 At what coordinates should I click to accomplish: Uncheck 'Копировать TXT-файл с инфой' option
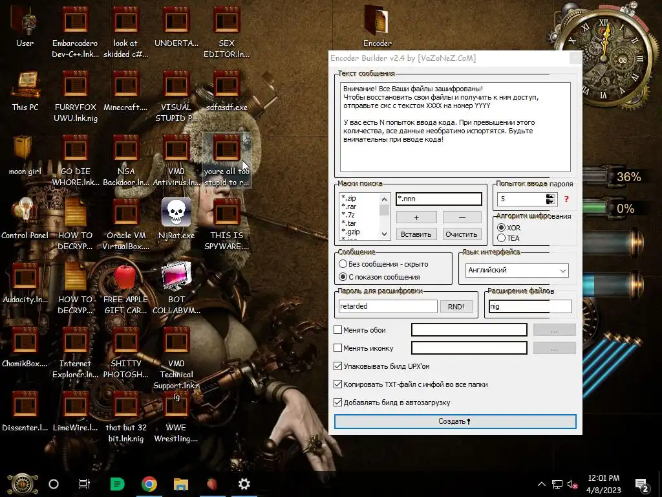click(x=337, y=384)
